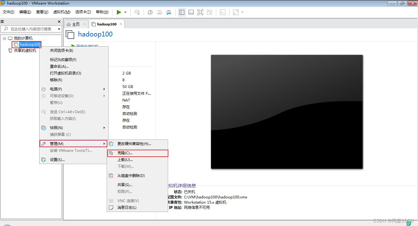This screenshot has width=418, height=226.
Task: Collapse the 我的计算机 tree node
Action: coord(4,38)
